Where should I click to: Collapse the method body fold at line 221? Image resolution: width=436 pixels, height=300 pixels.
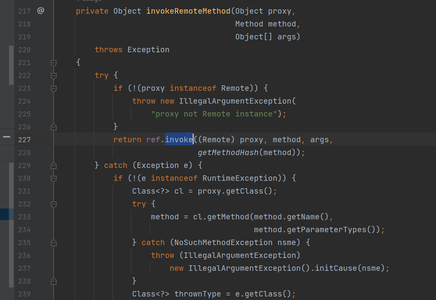[54, 63]
